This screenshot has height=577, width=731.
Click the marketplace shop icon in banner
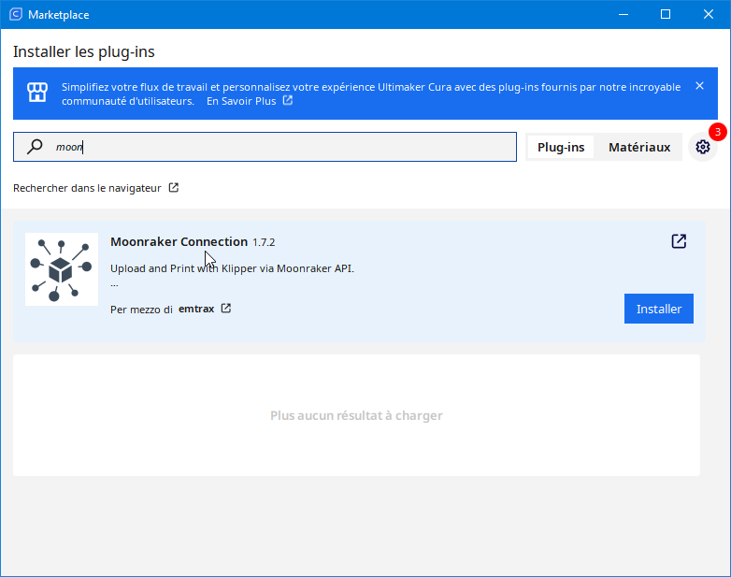[x=37, y=93]
